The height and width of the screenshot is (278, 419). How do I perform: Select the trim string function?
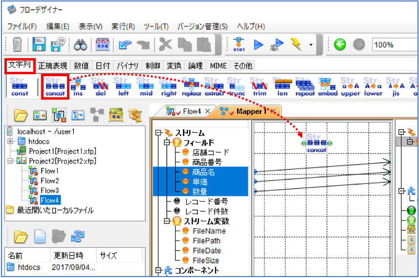260,87
